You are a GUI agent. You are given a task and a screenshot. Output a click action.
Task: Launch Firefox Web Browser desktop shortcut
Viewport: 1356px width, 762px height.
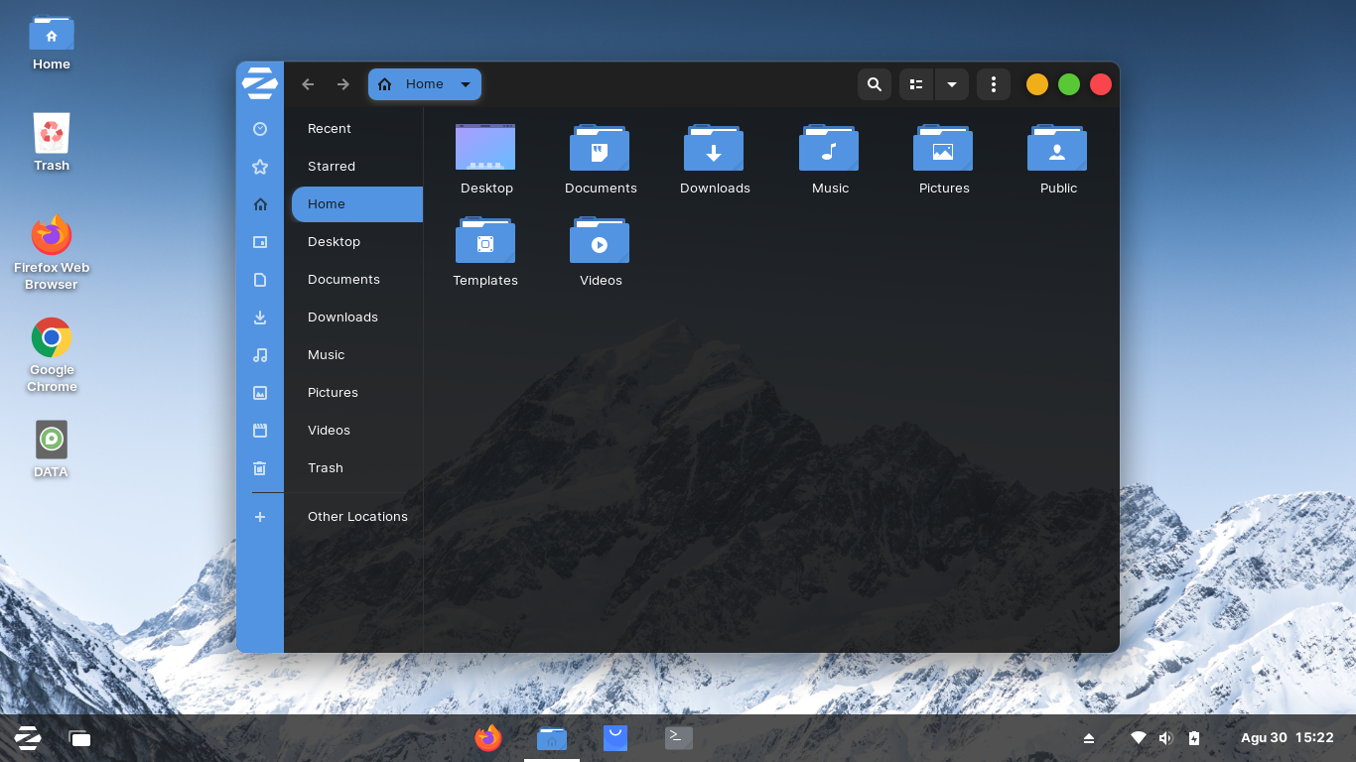point(52,253)
